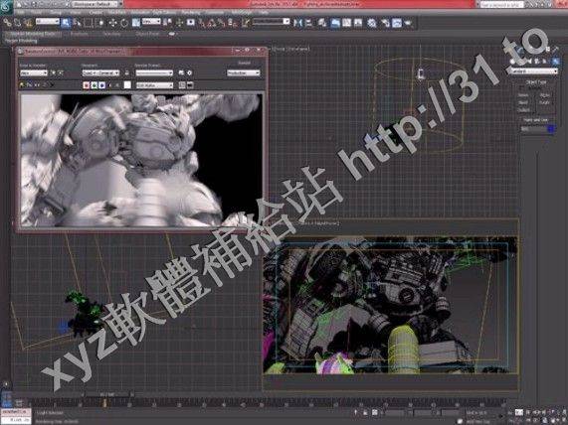Open the Area to Render dropdown
This screenshot has width=568, height=425.
(x=34, y=72)
